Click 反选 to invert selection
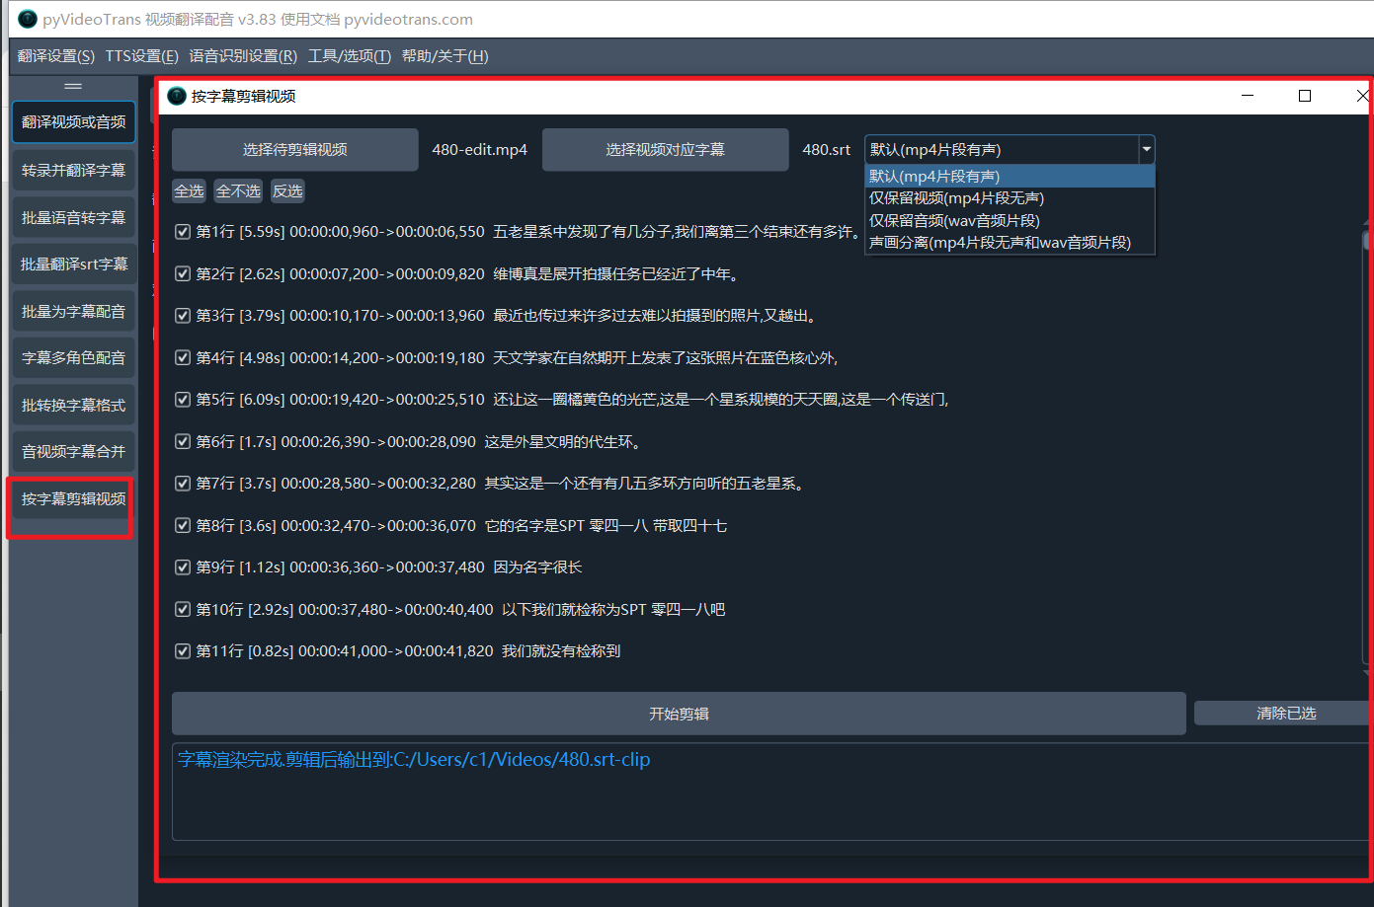Viewport: 1374px width, 907px height. [x=287, y=191]
